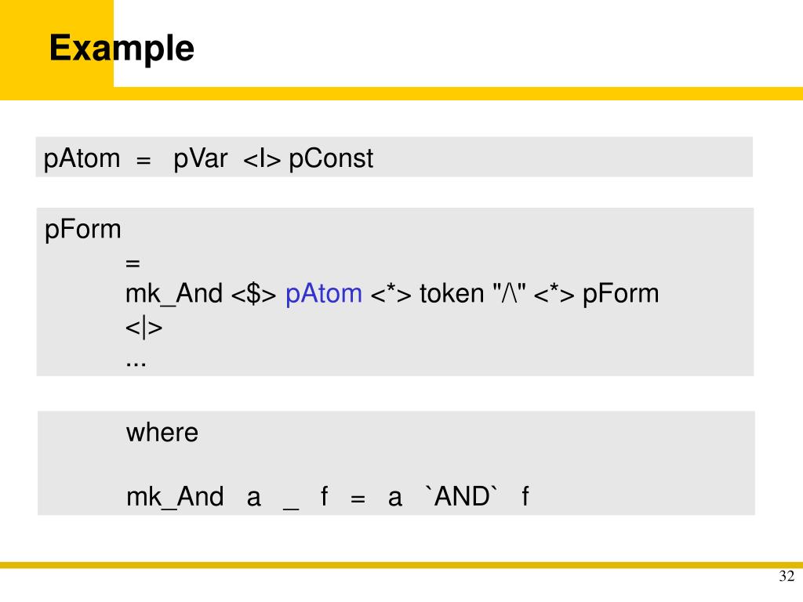Click the 'where' keyword
The width and height of the screenshot is (803, 602).
coord(162,433)
